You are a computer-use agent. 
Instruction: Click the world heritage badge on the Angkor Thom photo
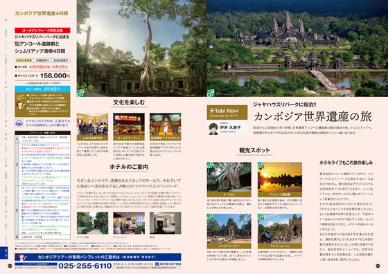[x=261, y=217]
